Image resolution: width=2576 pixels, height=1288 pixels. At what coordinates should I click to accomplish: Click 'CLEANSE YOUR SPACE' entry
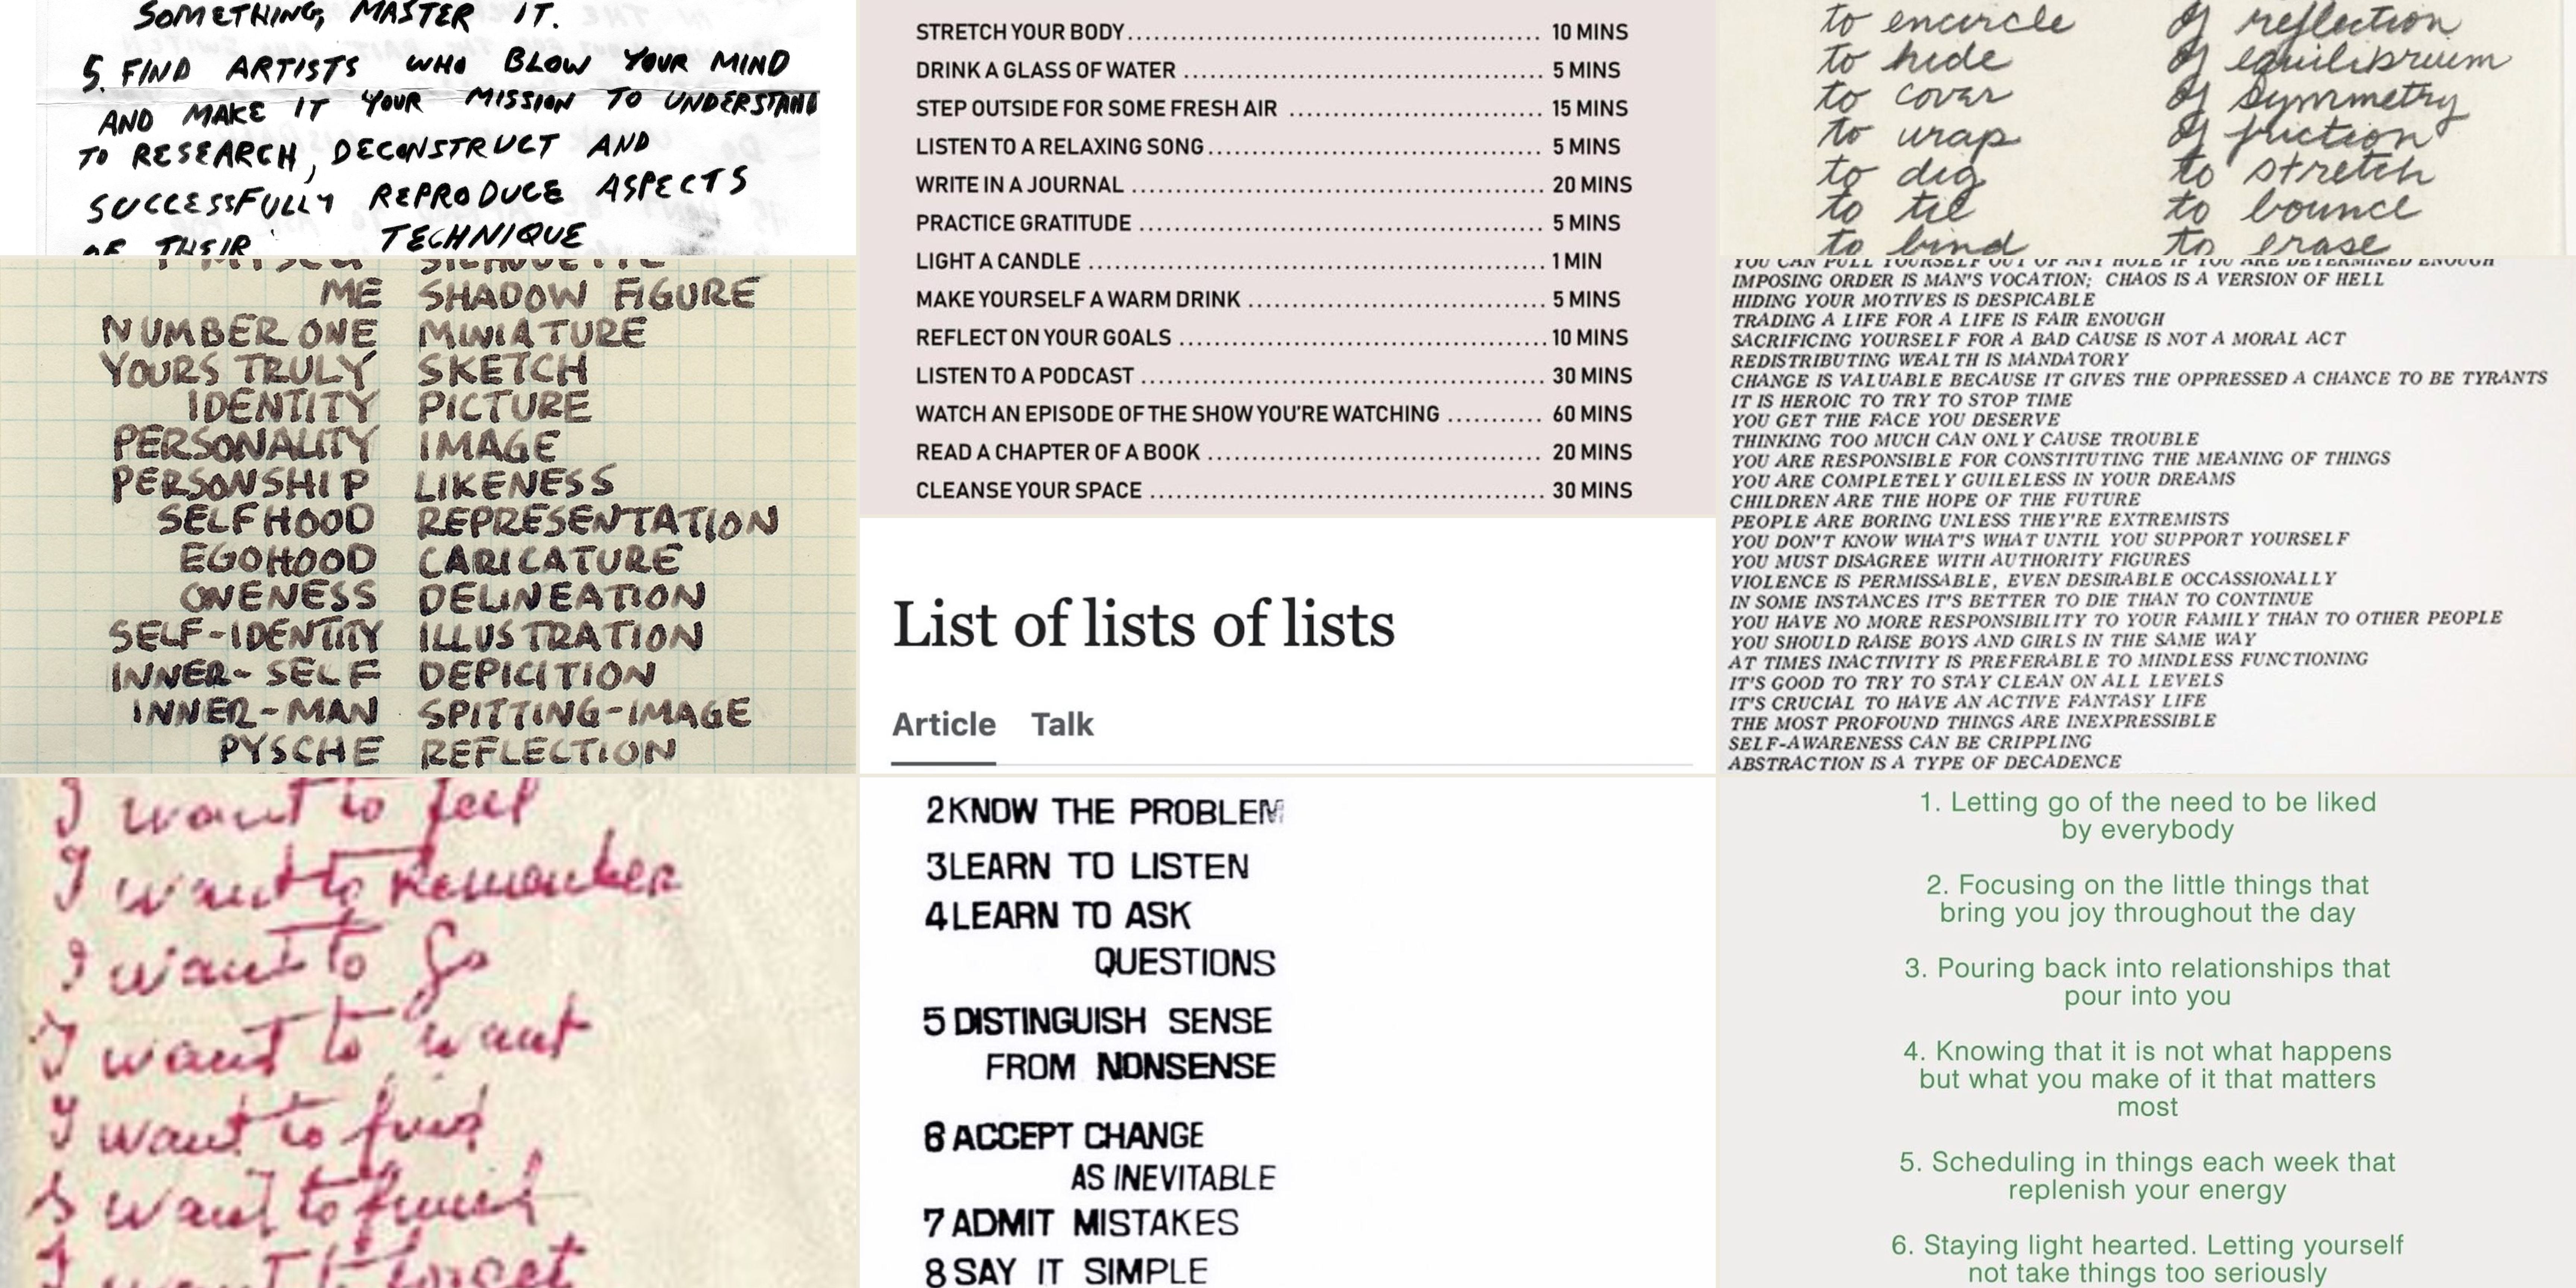tap(1274, 490)
